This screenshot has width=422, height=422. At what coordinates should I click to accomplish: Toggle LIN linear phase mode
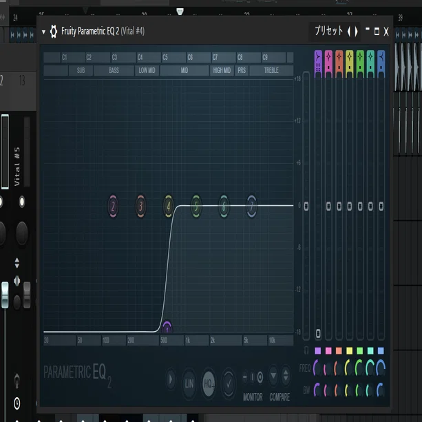(x=189, y=383)
